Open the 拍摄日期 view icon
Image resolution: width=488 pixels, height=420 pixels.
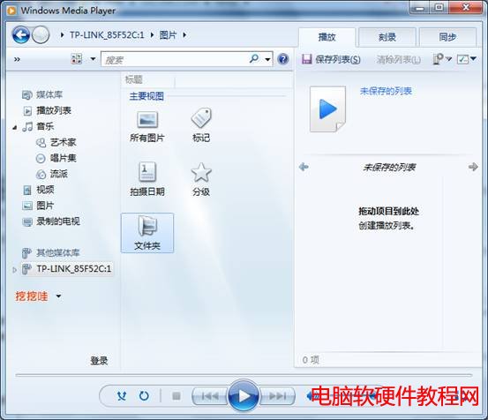pyautogui.click(x=147, y=172)
